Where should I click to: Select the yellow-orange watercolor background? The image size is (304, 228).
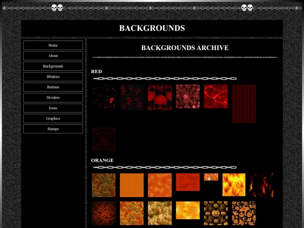point(187,211)
